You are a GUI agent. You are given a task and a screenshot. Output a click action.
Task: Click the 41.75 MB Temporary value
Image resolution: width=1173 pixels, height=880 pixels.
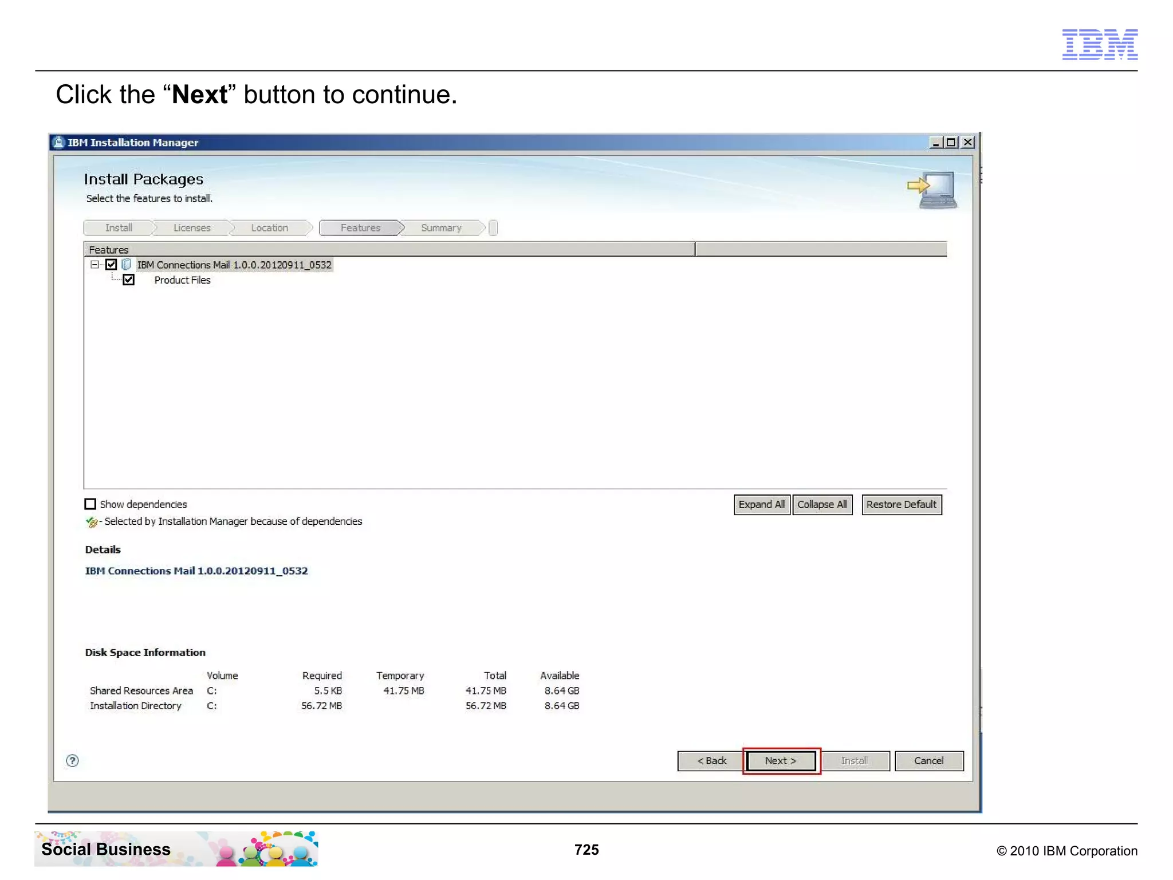403,691
